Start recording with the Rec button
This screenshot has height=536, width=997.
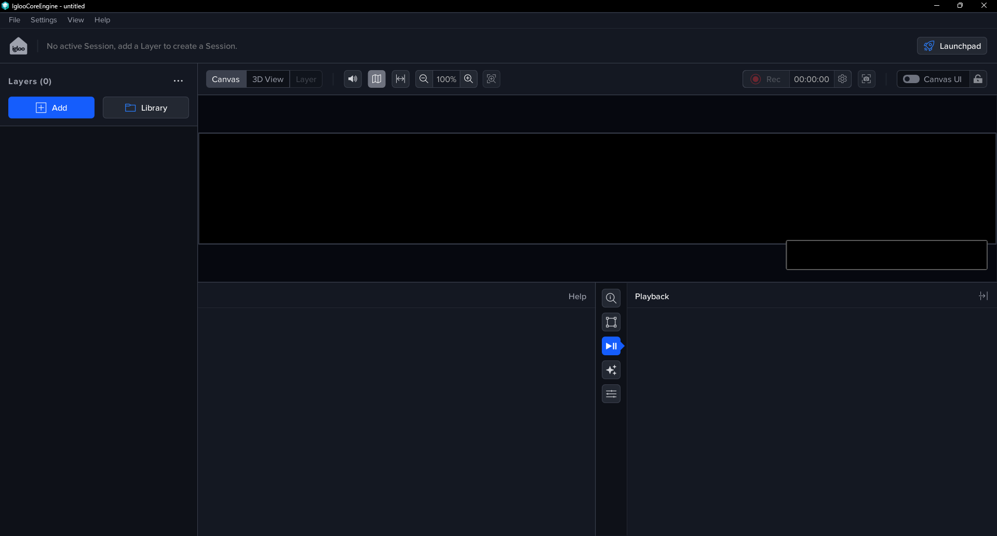point(765,79)
